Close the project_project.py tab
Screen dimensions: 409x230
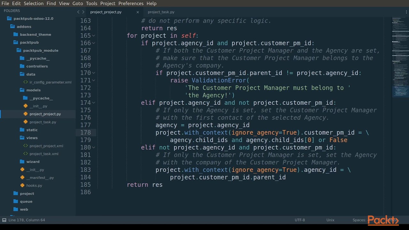pyautogui.click(x=138, y=12)
